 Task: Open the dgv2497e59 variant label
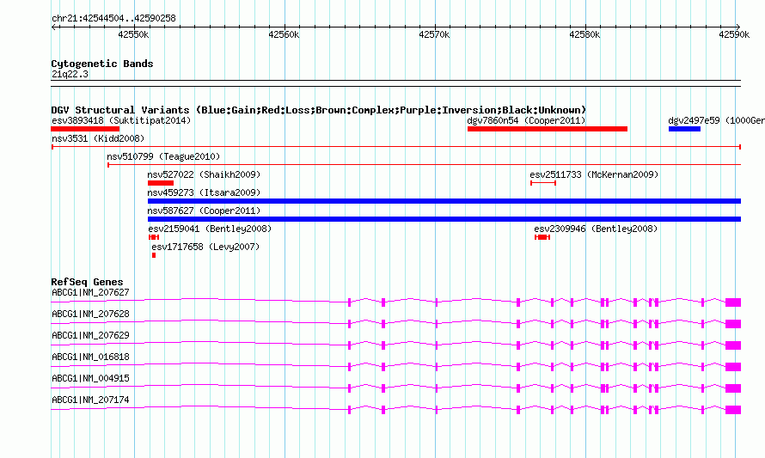point(716,120)
